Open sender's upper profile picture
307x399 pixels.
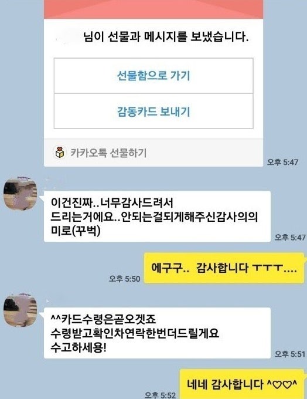20,194
